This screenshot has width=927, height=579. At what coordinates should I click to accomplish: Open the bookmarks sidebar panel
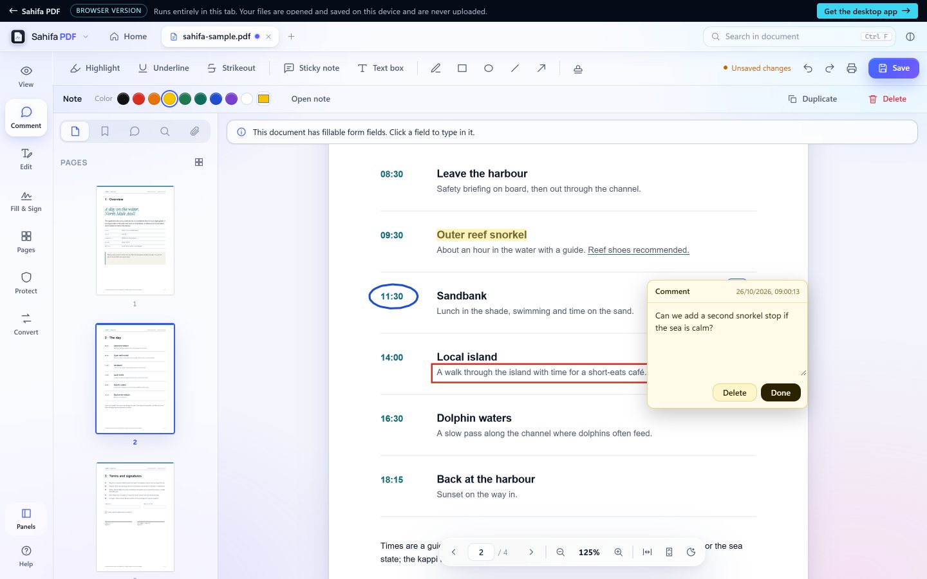(x=105, y=131)
